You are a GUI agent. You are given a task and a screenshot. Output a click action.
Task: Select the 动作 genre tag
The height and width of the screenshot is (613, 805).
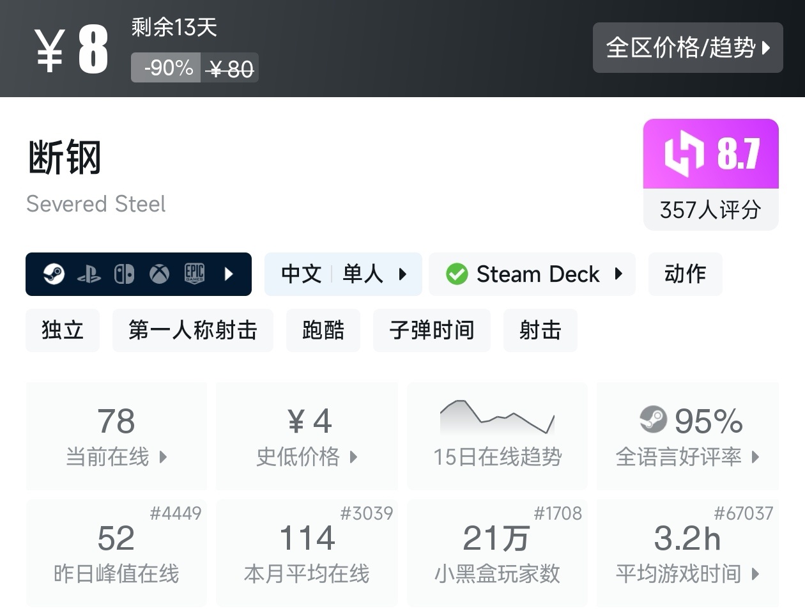pyautogui.click(x=685, y=274)
